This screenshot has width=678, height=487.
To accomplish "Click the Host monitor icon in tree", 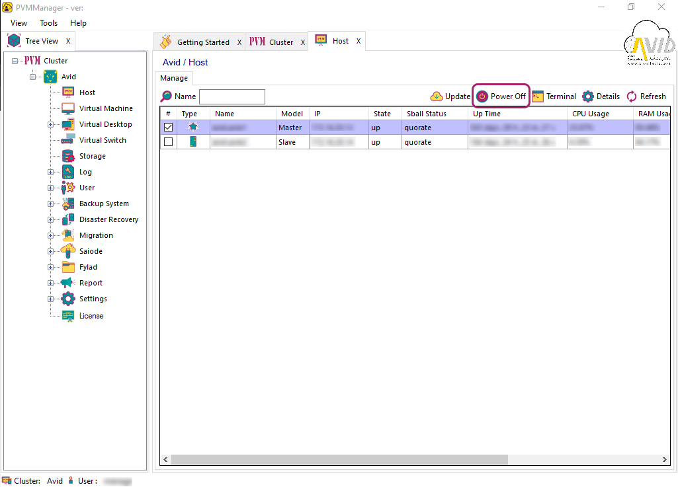I will (68, 92).
